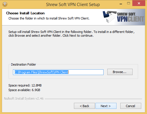Image resolution: width=147 pixels, height=114 pixels.
Task: Click Next > to continue installation
Action: 106,106
